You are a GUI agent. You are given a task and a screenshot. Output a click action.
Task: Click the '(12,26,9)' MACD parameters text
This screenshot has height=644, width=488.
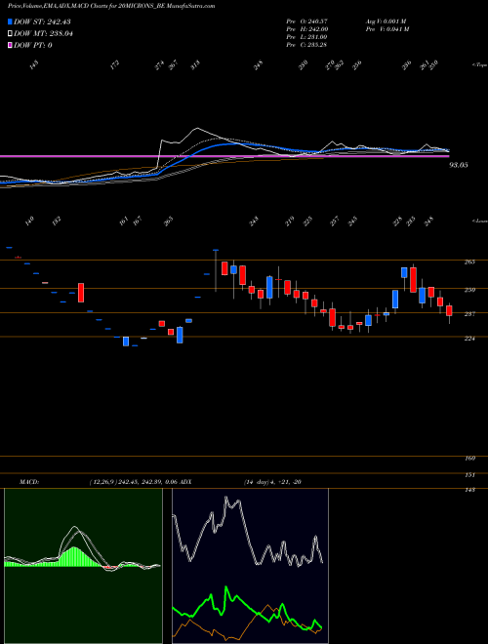click(x=102, y=482)
